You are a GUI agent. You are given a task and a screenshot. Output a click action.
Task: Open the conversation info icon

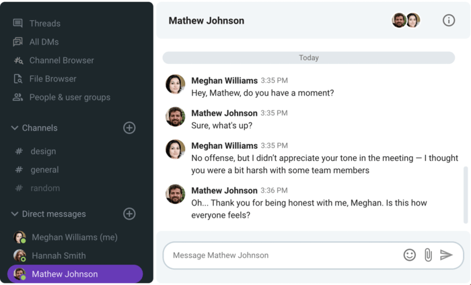[449, 20]
